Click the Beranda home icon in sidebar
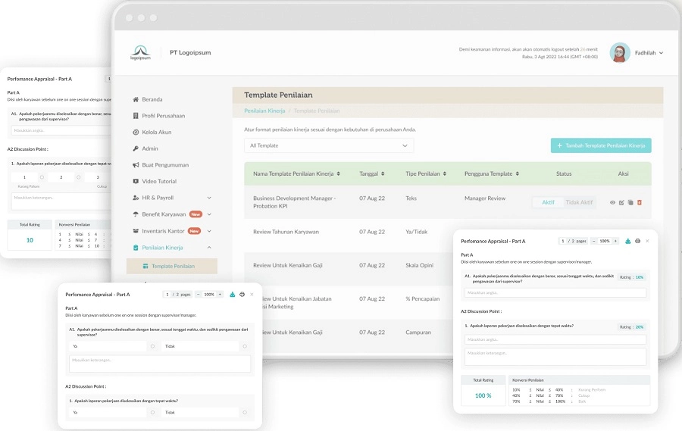Image resolution: width=682 pixels, height=431 pixels. [136, 99]
